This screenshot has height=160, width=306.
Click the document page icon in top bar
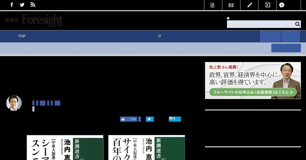coord(212,5)
